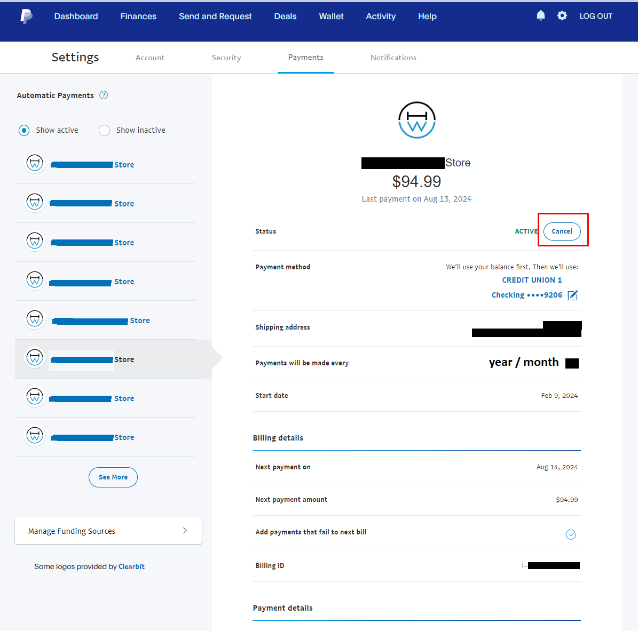
Task: Open the Wallet menu item
Action: tap(331, 16)
